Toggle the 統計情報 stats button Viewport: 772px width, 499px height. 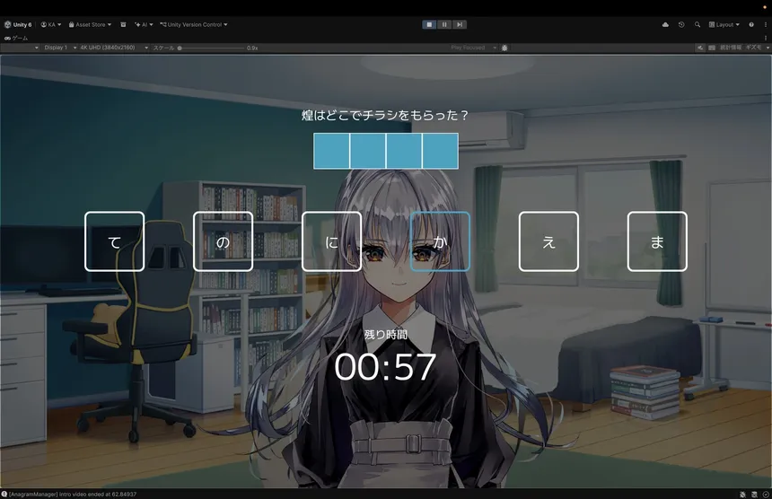[x=731, y=48]
